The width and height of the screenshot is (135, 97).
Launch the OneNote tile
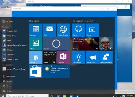(x=63, y=57)
